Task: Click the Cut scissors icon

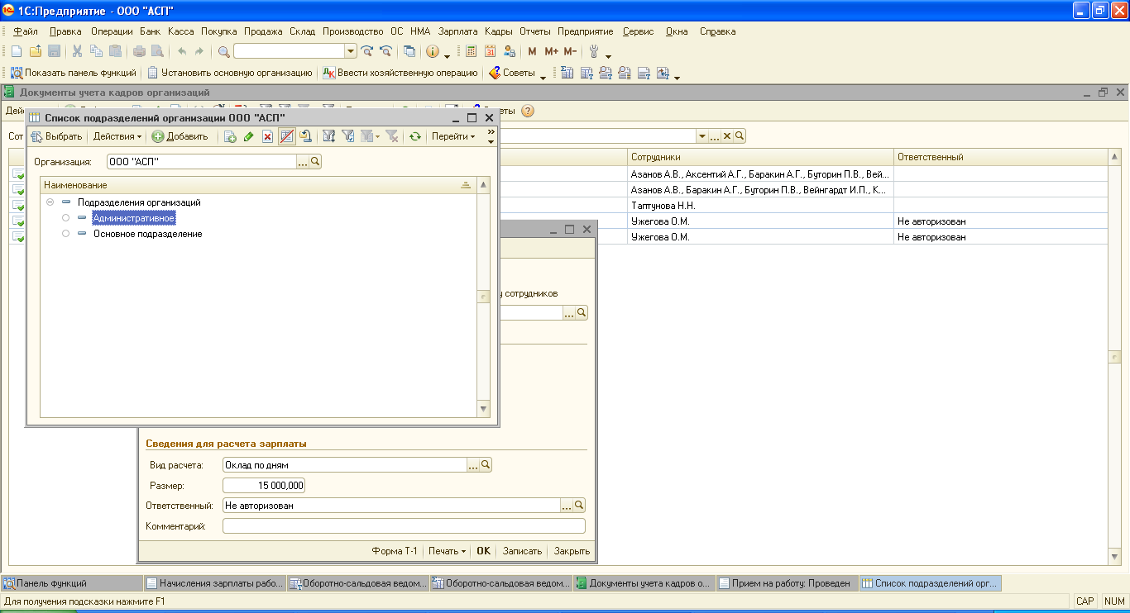Action: click(x=77, y=51)
